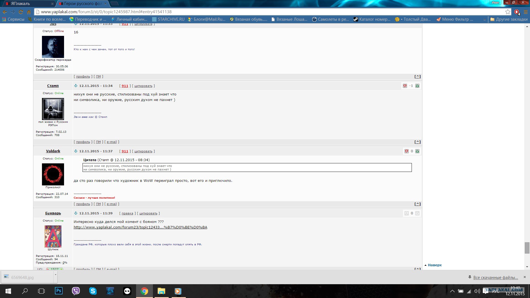Open the media player taskbar icon
Screen dimensions: 530x298
tap(178, 291)
